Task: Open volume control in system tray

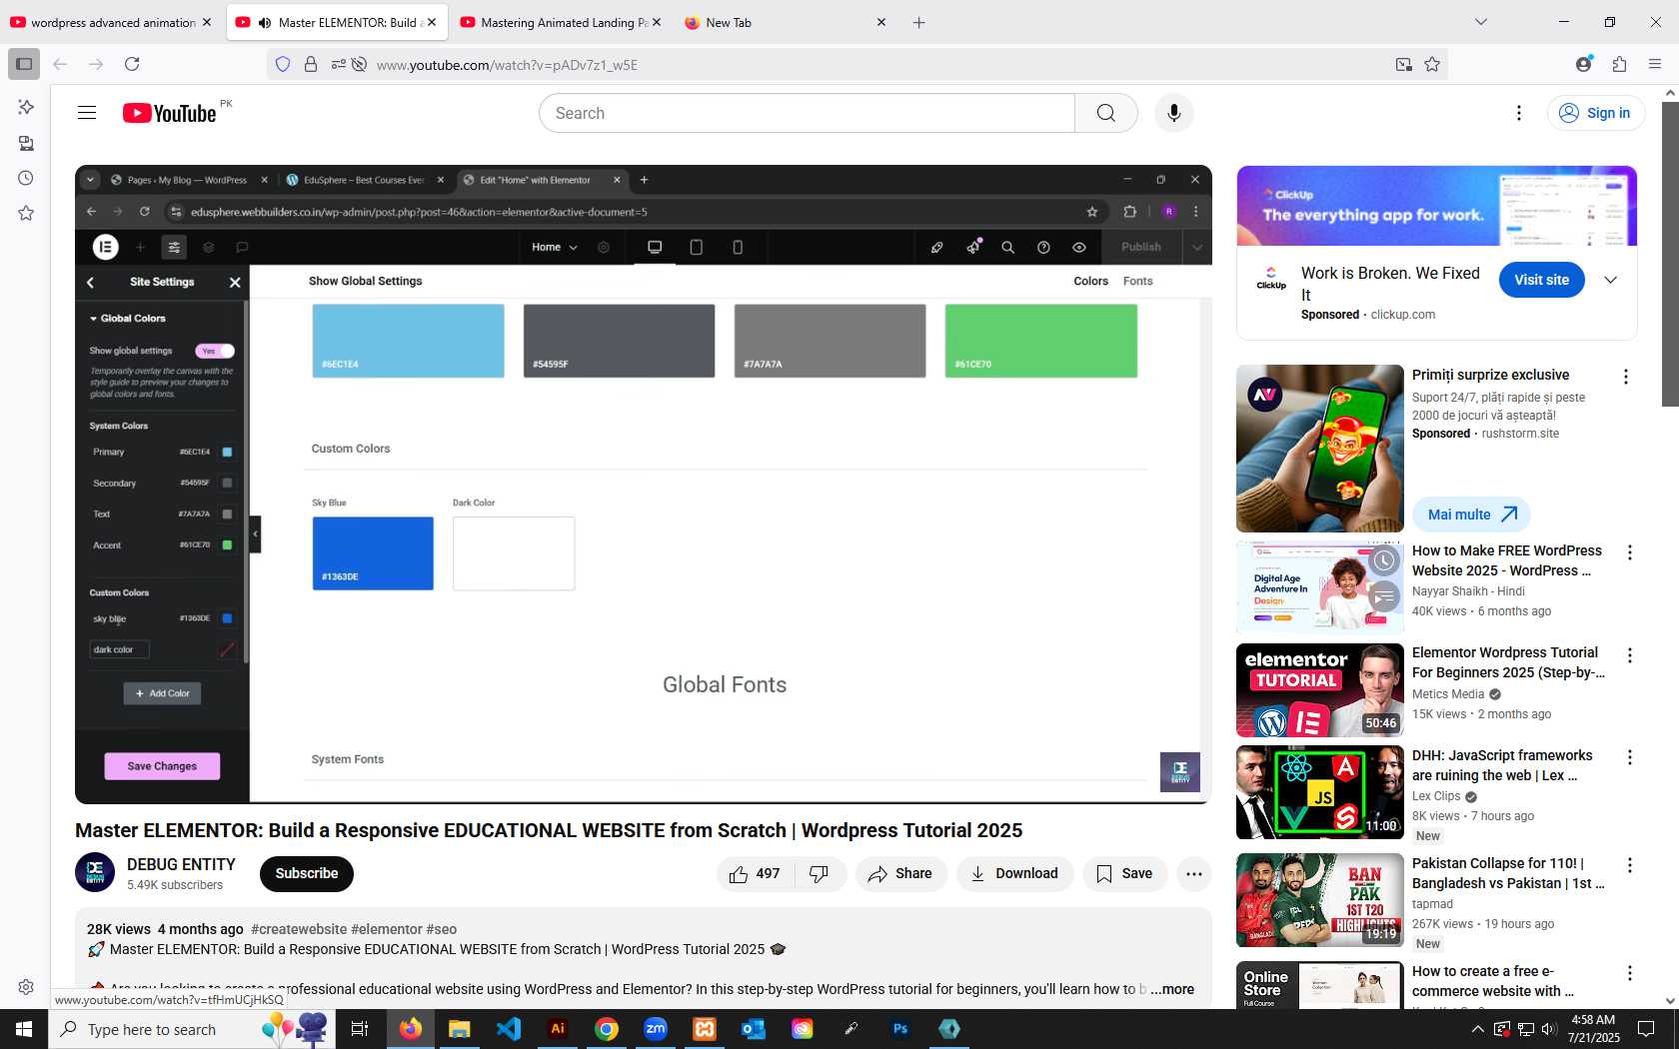Action: point(1549,1029)
